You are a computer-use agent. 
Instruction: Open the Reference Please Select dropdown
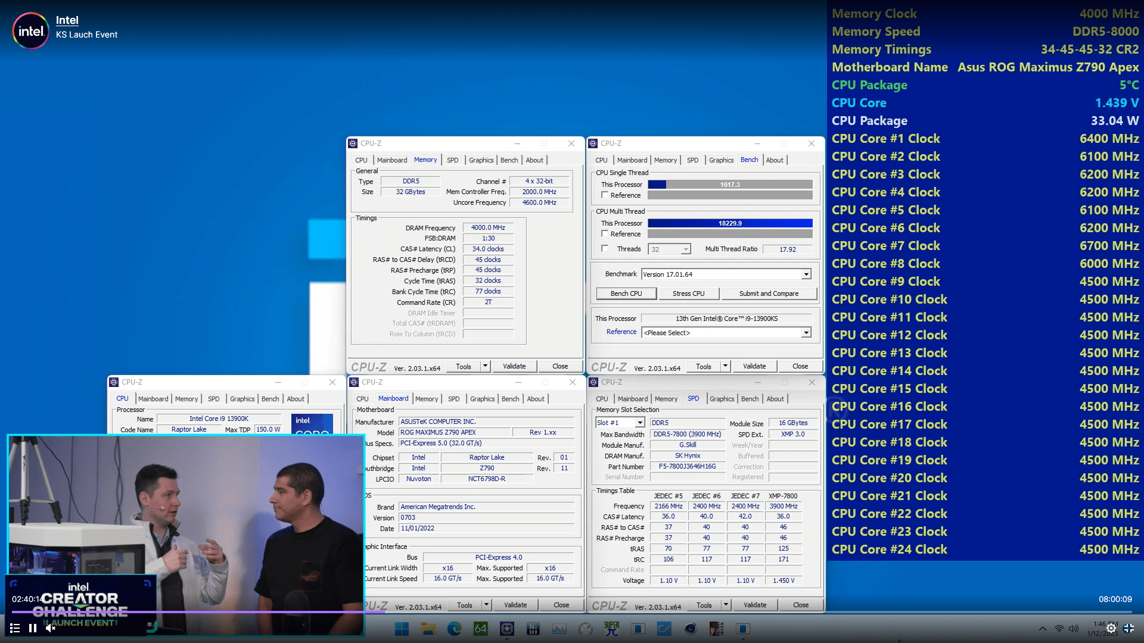[726, 333]
